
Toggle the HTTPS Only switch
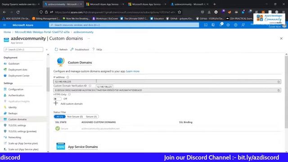pos(57,99)
